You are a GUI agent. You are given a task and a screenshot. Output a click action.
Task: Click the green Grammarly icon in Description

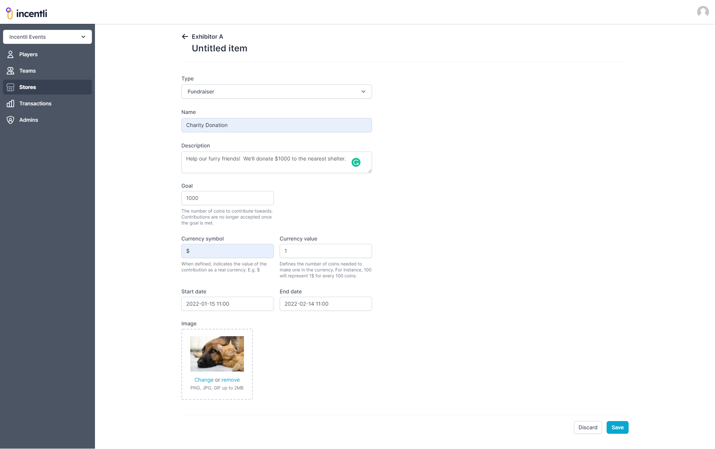point(356,162)
